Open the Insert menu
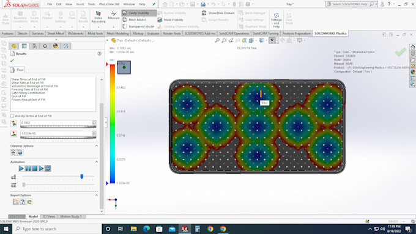The width and height of the screenshot is (416, 234). pyautogui.click(x=80, y=4)
